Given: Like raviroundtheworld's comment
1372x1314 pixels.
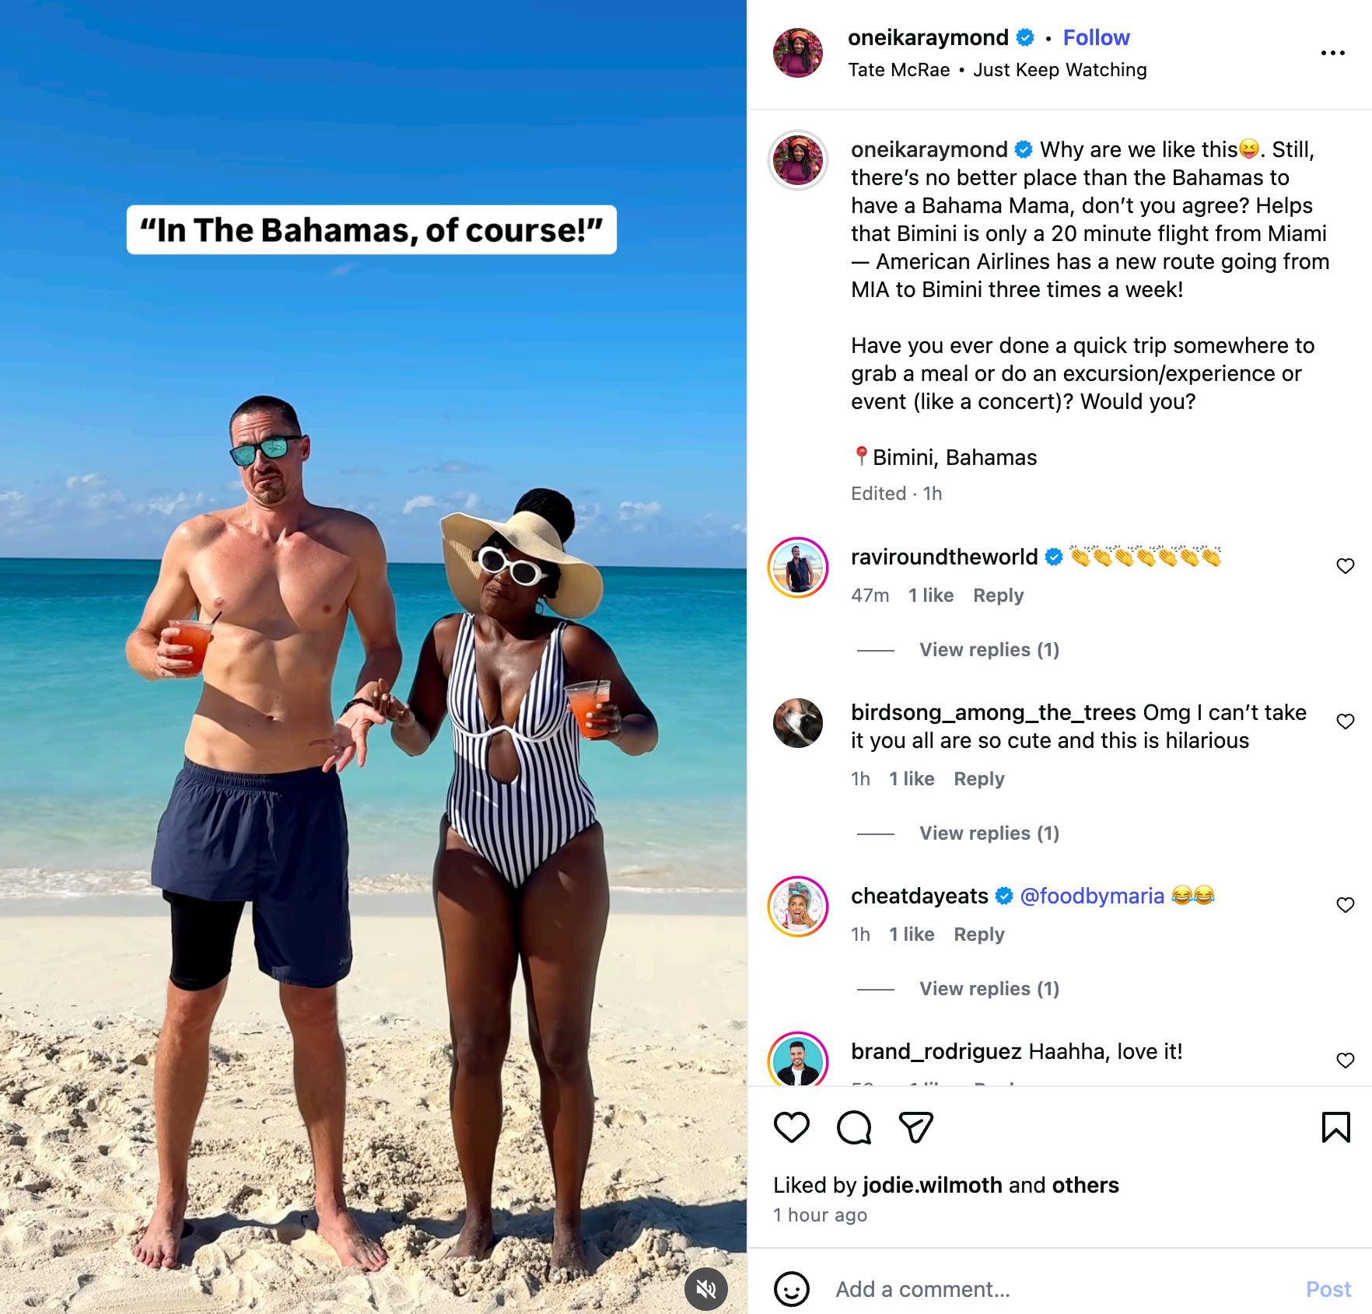Looking at the screenshot, I should [x=1346, y=566].
